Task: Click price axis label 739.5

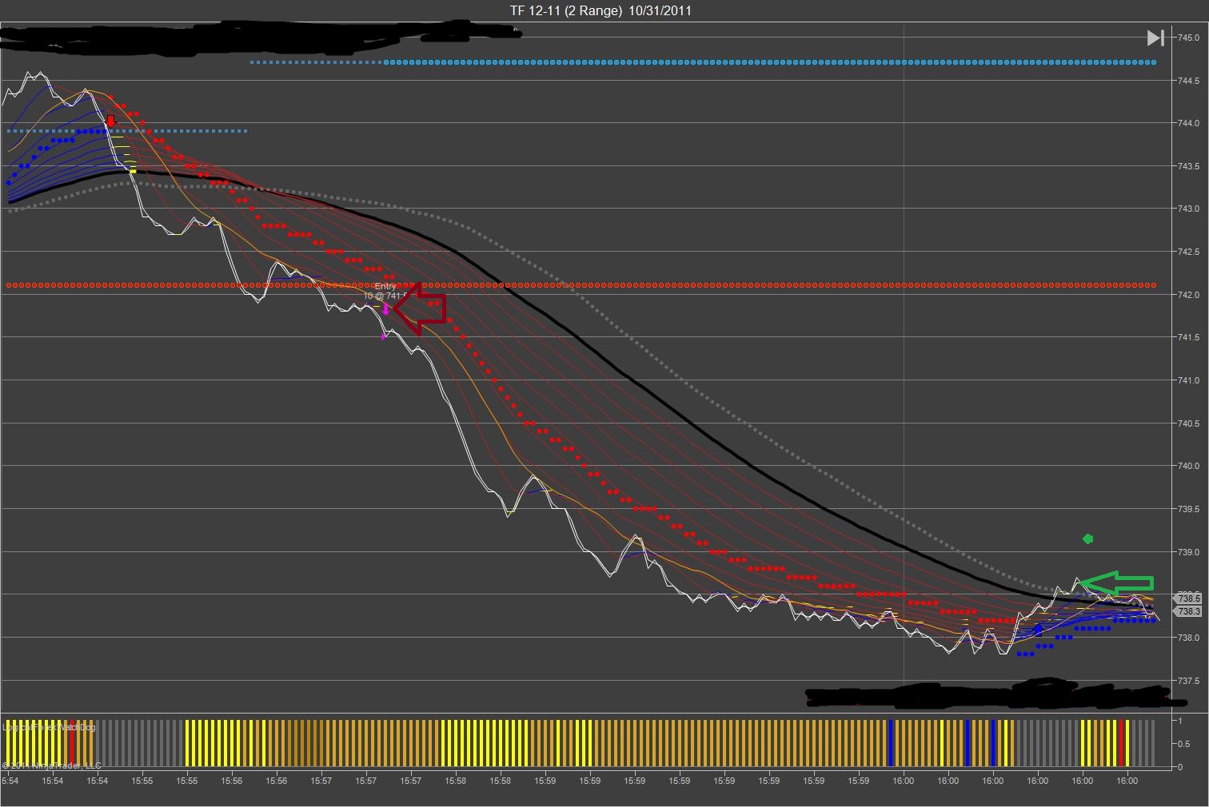Action: pos(1188,509)
